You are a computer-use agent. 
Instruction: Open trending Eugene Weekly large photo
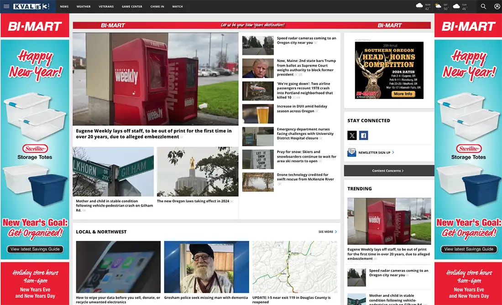point(389,221)
